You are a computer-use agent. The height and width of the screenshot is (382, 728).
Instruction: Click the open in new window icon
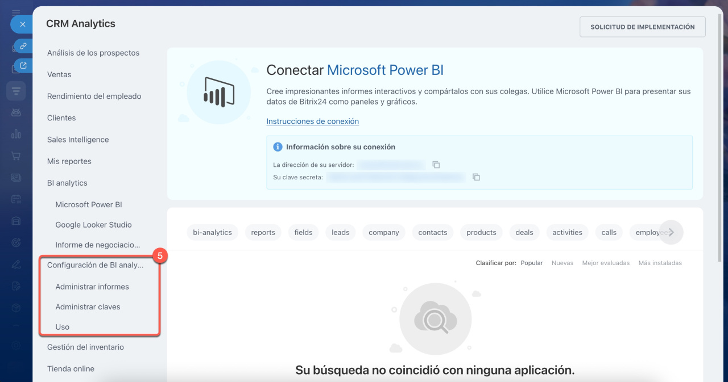23,66
